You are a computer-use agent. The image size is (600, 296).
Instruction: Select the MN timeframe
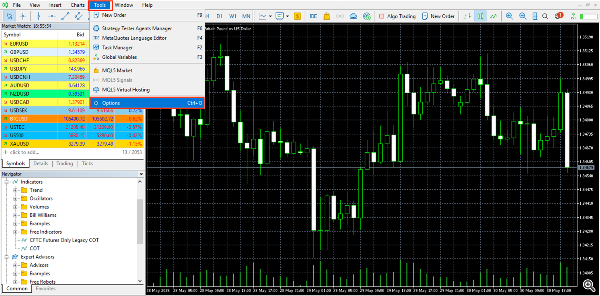click(x=246, y=16)
